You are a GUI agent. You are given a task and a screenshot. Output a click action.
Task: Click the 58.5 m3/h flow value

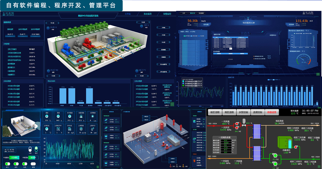pos(279,123)
